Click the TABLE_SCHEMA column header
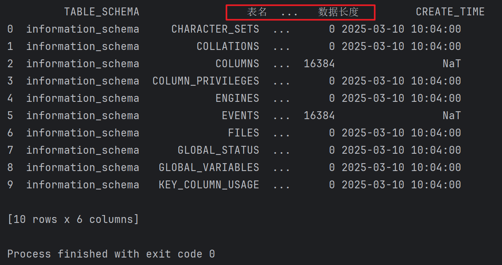 click(102, 12)
